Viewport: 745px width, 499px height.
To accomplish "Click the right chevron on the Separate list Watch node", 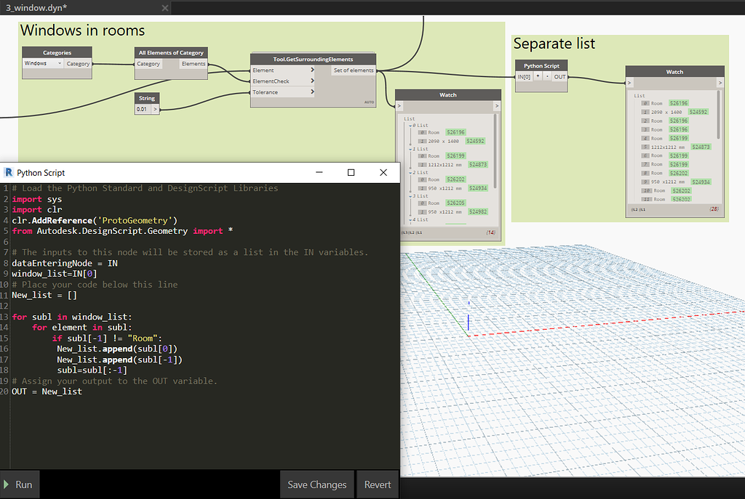I will tap(719, 82).
